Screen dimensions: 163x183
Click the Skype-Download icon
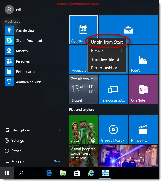[x=9, y=40]
